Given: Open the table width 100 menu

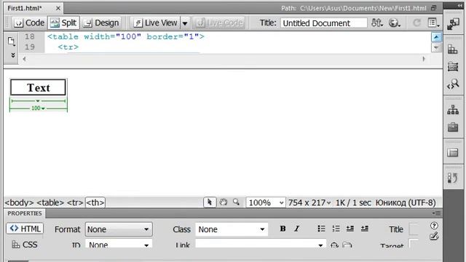Looking at the screenshot, I should coord(38,108).
